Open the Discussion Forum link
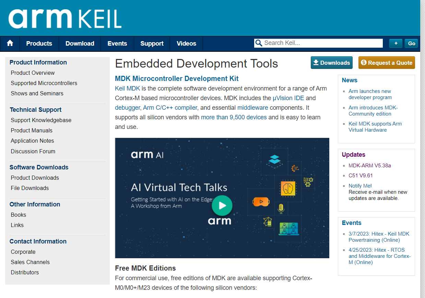Image resolution: width=425 pixels, height=298 pixels. coord(33,151)
